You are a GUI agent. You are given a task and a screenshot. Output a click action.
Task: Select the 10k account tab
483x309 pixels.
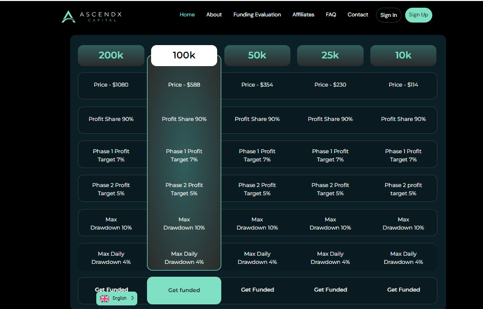coord(403,55)
